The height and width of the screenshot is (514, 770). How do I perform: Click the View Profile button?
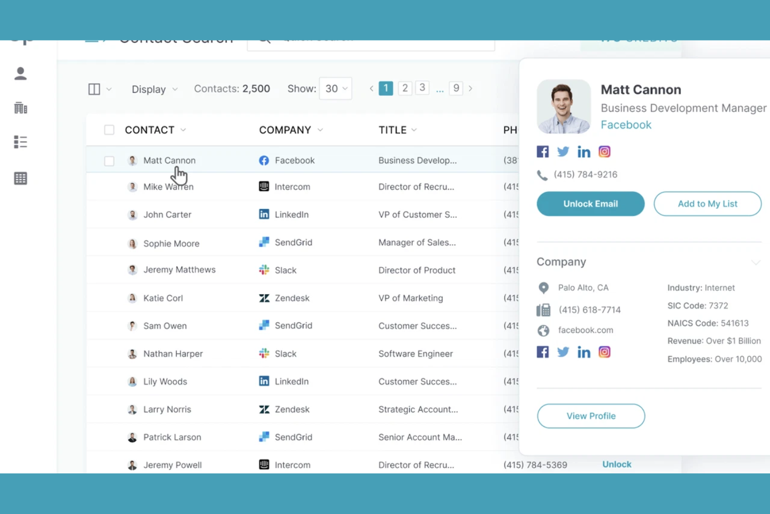pyautogui.click(x=591, y=416)
